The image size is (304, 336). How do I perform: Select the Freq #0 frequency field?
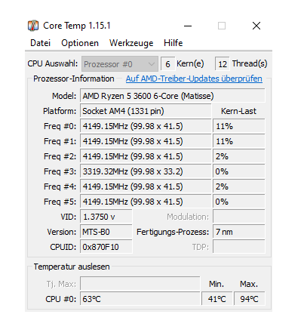pos(146,126)
